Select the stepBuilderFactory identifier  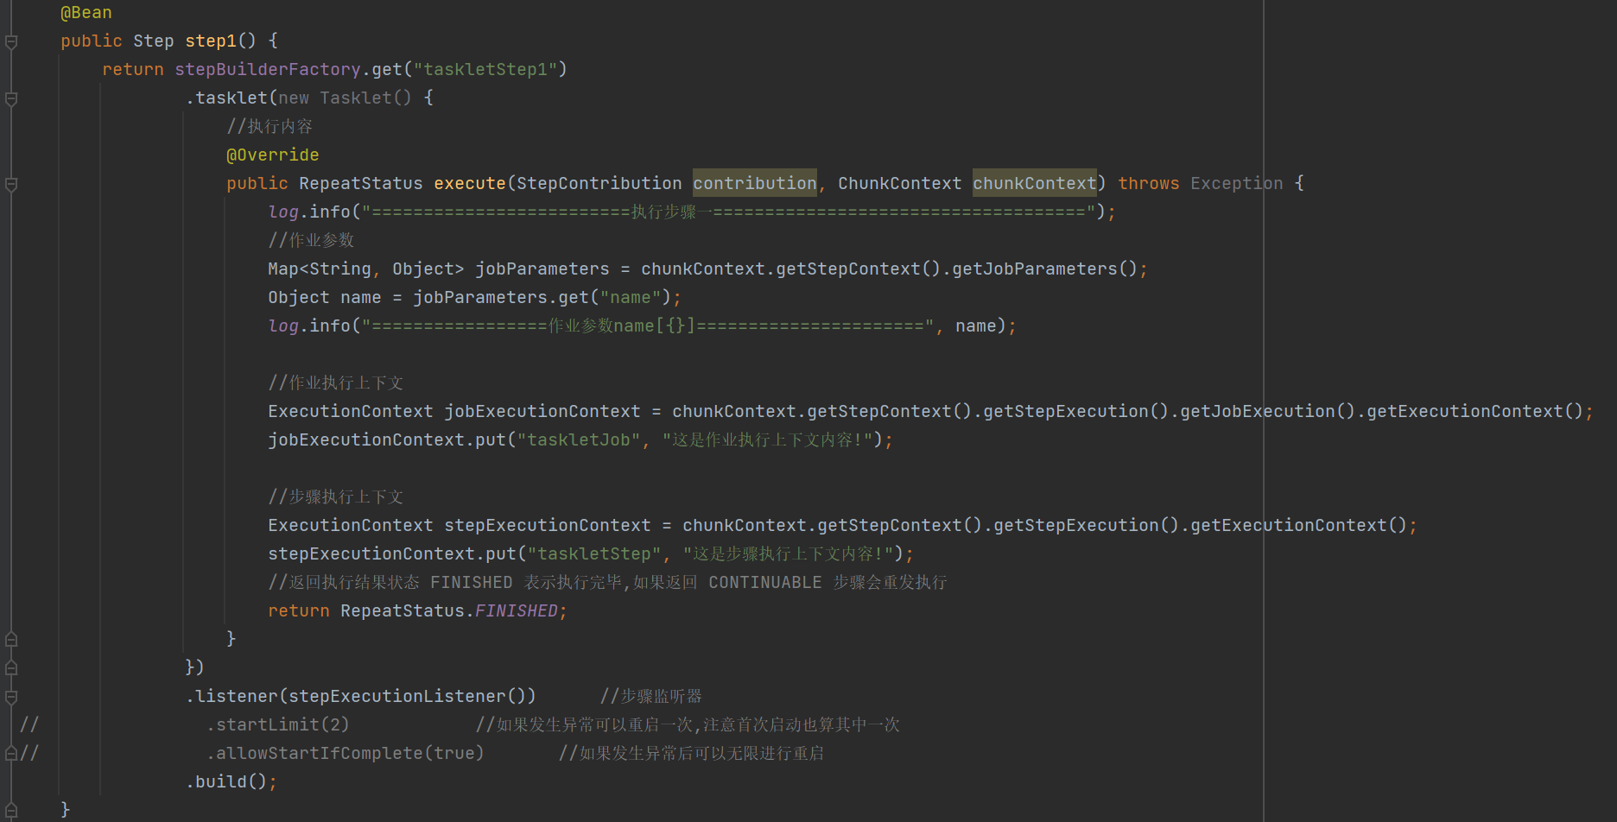(267, 69)
